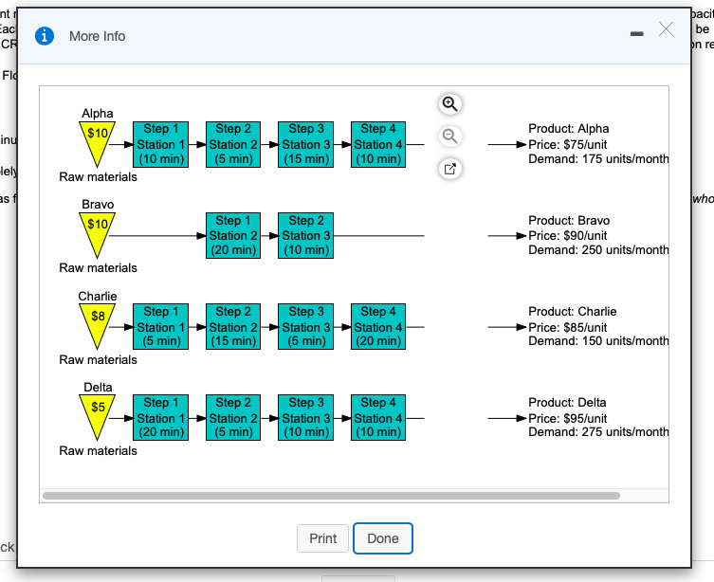This screenshot has width=714, height=582.
Task: Select Alpha Step 2 Station 2 box
Action: 233,144
